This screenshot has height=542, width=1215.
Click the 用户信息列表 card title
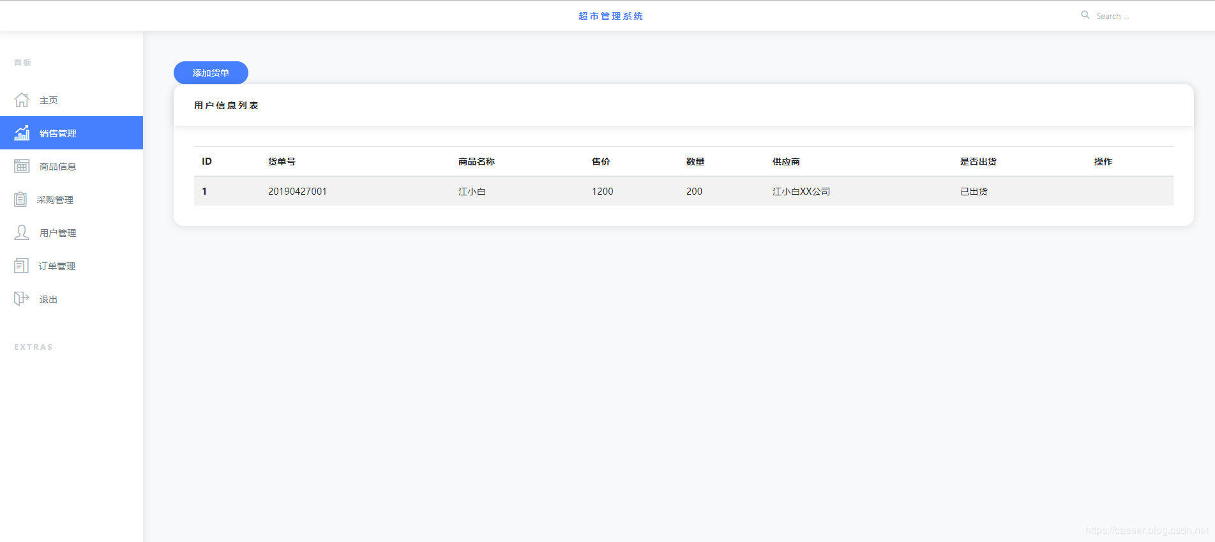pos(226,105)
